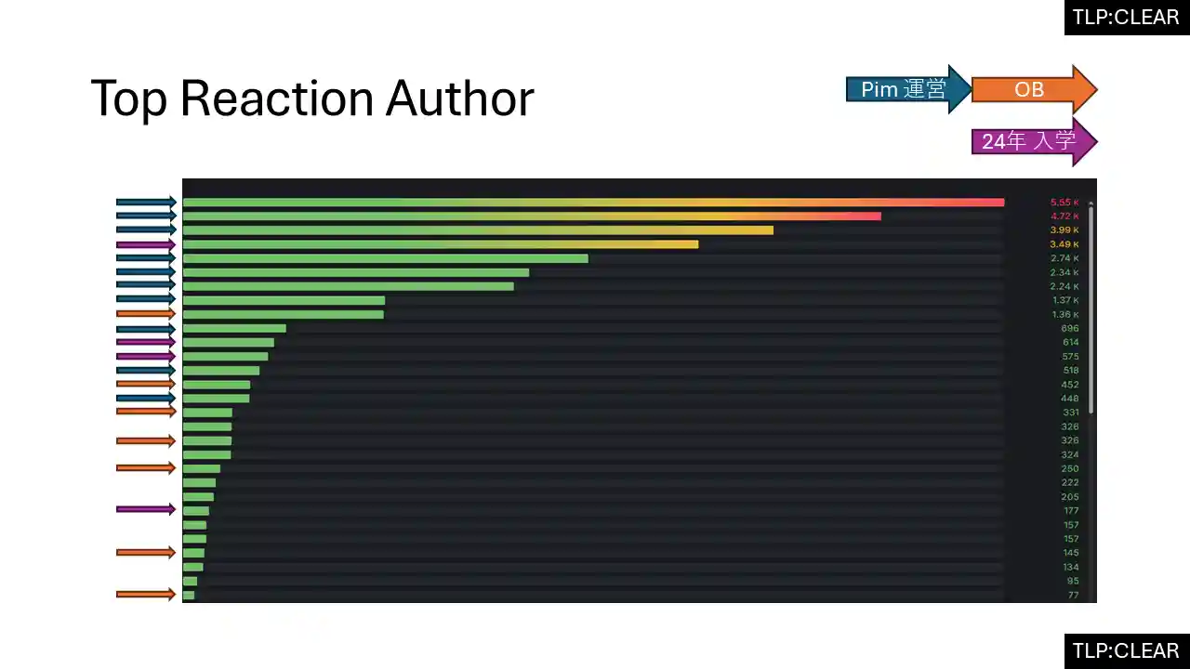
Task: Click the blue arrow beside the 5.55K bar
Action: click(146, 202)
